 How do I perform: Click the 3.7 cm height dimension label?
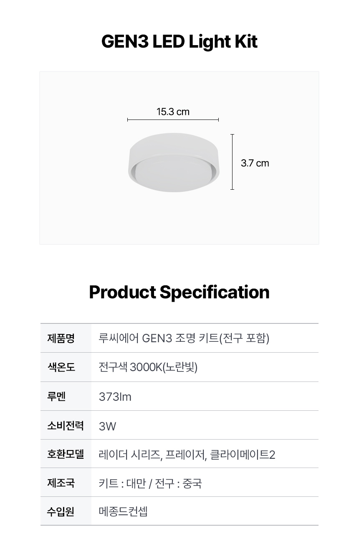255,163
